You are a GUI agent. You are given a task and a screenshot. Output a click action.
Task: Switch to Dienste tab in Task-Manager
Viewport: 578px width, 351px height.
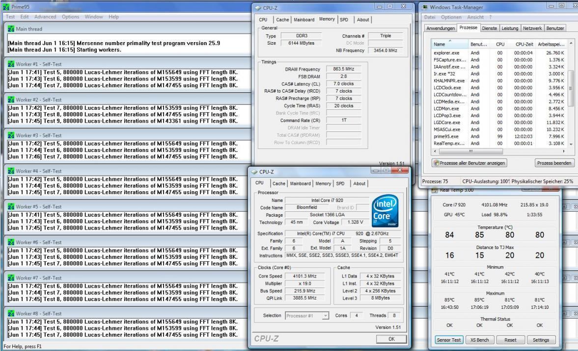click(x=489, y=28)
